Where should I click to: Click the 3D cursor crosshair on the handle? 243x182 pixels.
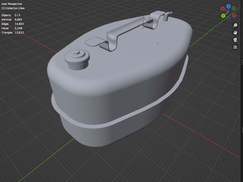pos(143,24)
